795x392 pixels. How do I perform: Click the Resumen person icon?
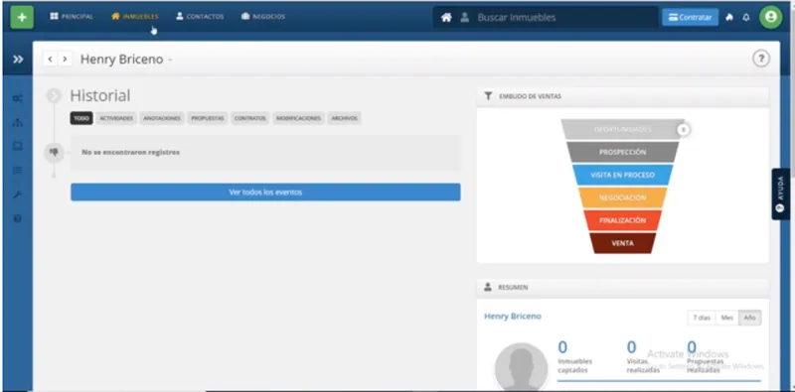point(488,287)
